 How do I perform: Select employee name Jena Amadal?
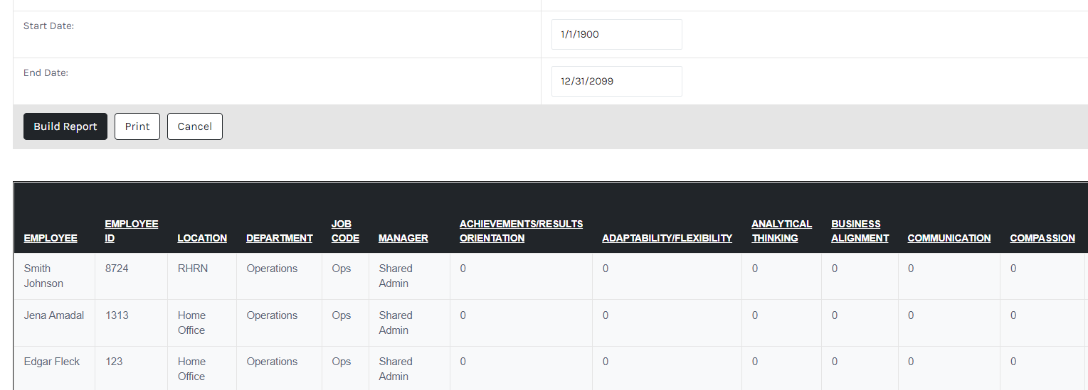tap(54, 315)
